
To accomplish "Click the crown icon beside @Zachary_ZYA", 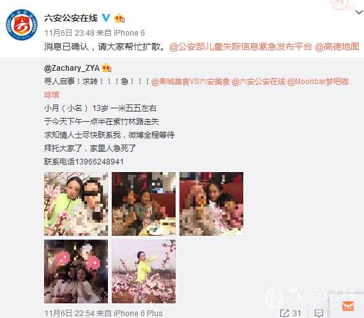I will [x=107, y=68].
